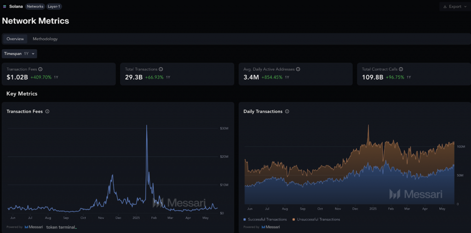
Task: Click Messari logo under Daily Transactions chart
Action: (270, 227)
